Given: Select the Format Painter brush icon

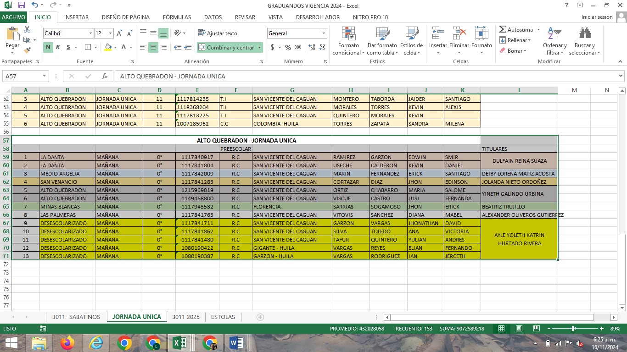Looking at the screenshot, I should (x=27, y=50).
